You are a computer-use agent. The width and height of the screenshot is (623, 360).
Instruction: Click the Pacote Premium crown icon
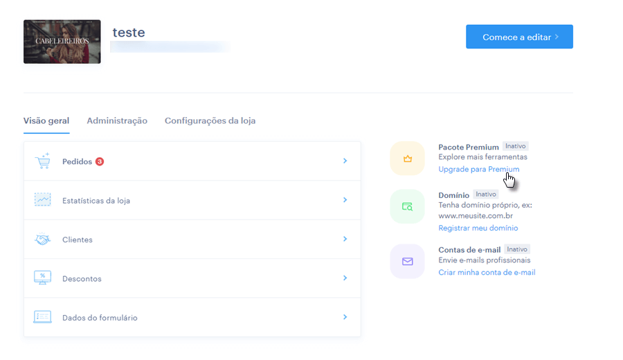(x=407, y=159)
